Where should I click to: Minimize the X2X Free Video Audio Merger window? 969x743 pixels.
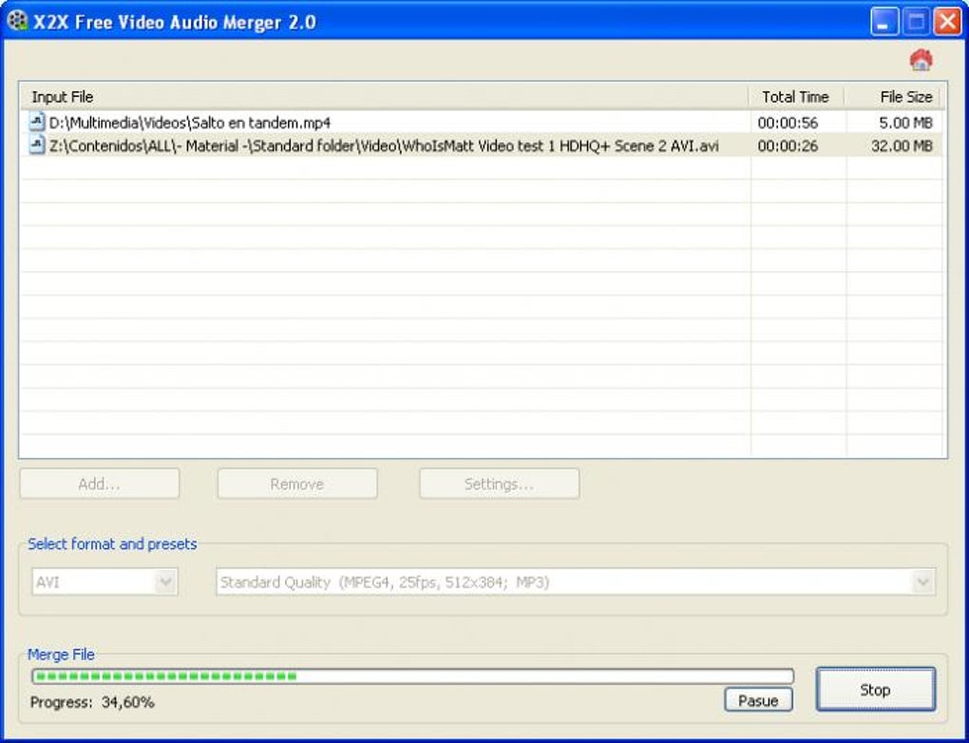[884, 22]
